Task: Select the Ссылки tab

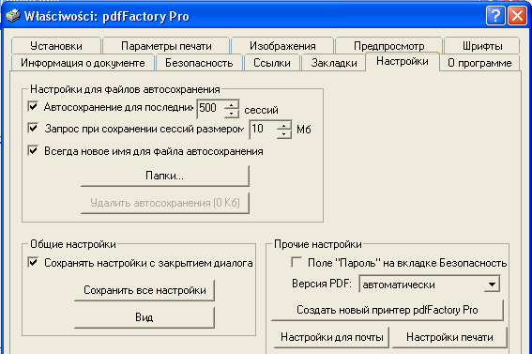Action: (x=272, y=63)
